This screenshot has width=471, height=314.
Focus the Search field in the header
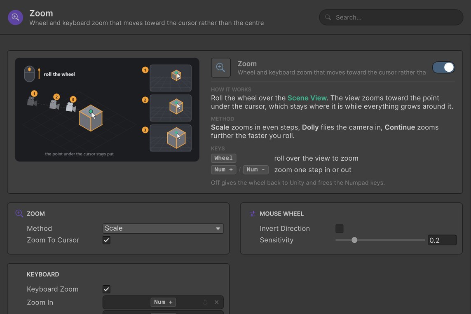[x=391, y=17]
